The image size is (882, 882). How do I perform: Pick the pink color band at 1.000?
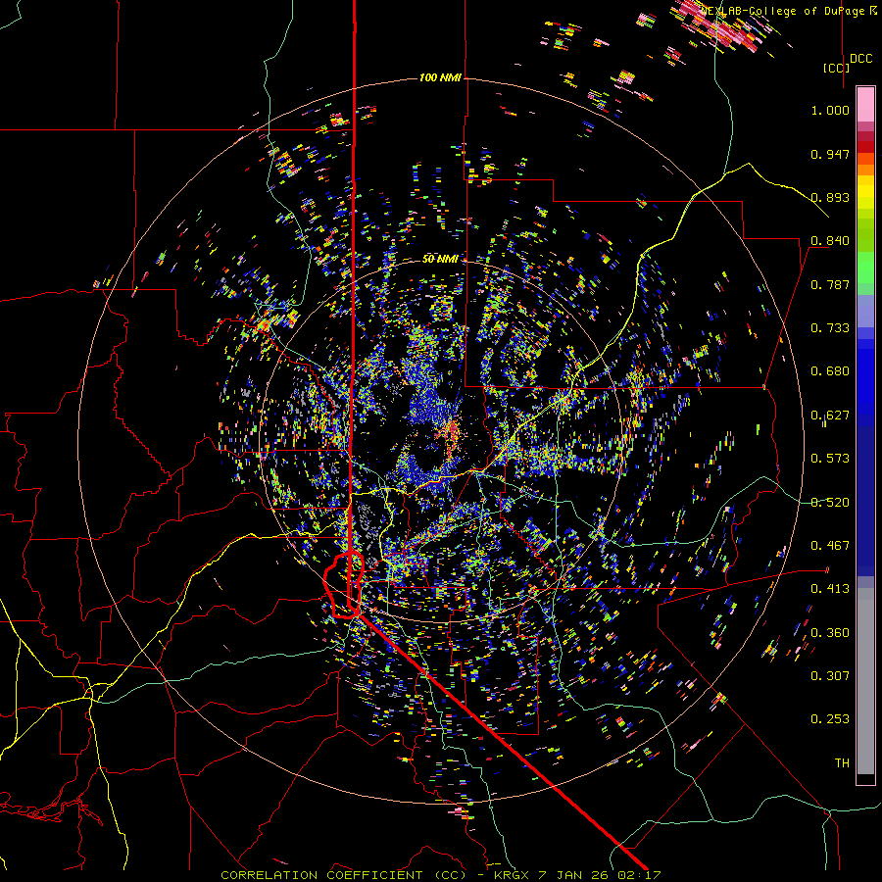[x=865, y=105]
